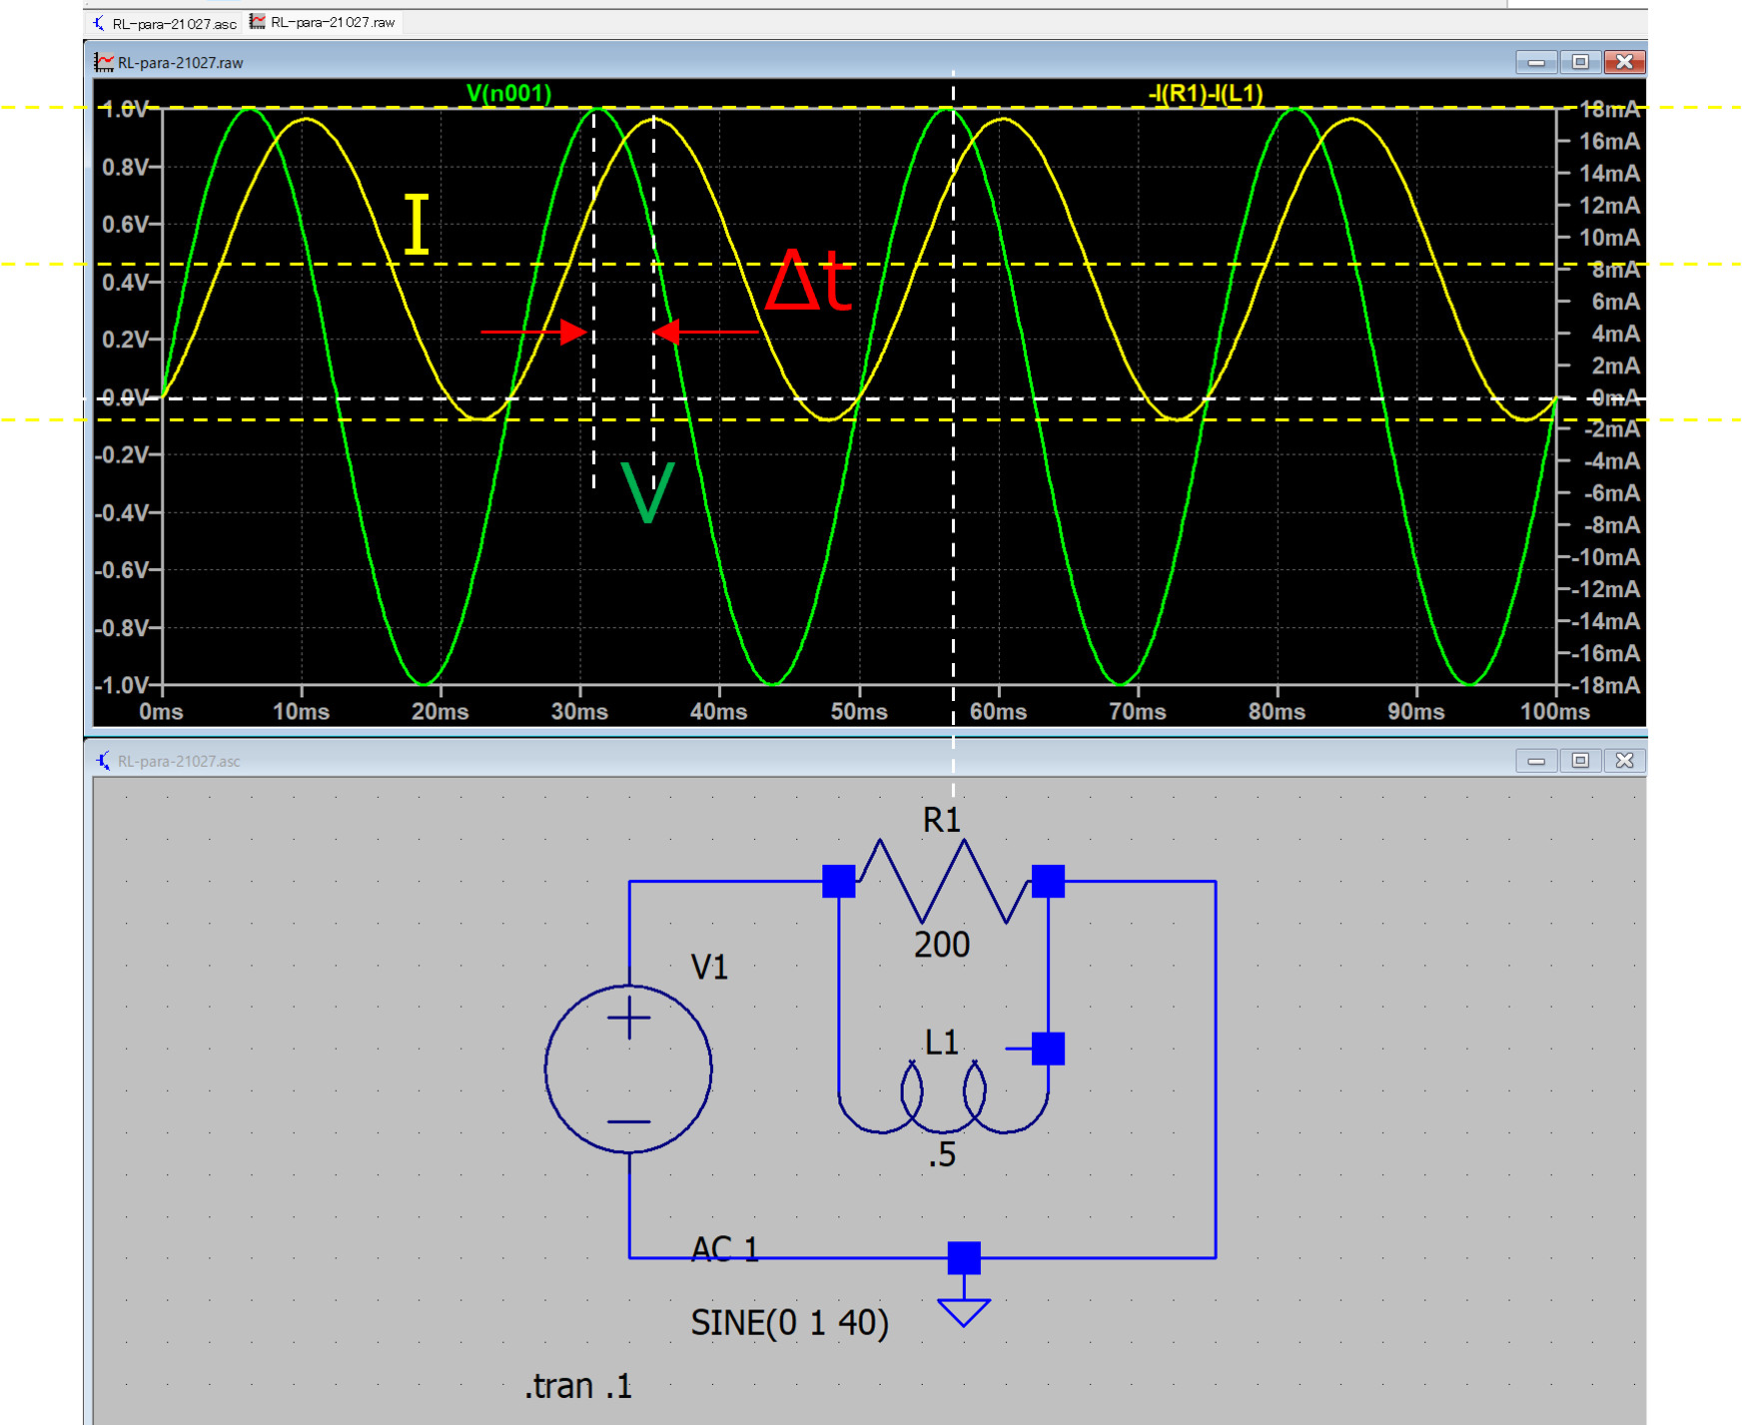Switch to the RL-para-21027.asc tab
This screenshot has width=1743, height=1425.
click(166, 23)
